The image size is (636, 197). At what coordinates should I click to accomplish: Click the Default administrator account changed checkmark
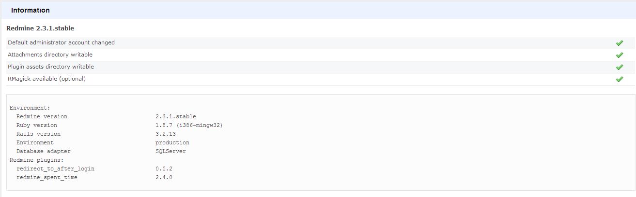coord(619,43)
